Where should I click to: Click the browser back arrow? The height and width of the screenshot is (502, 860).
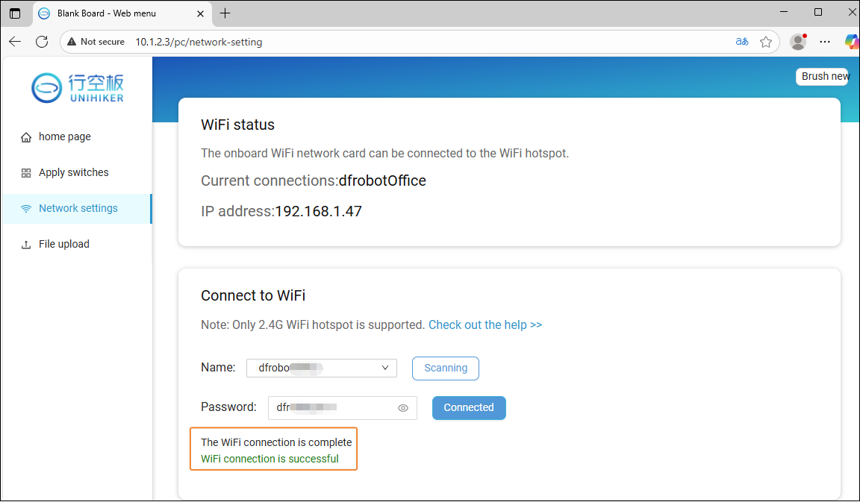[15, 42]
